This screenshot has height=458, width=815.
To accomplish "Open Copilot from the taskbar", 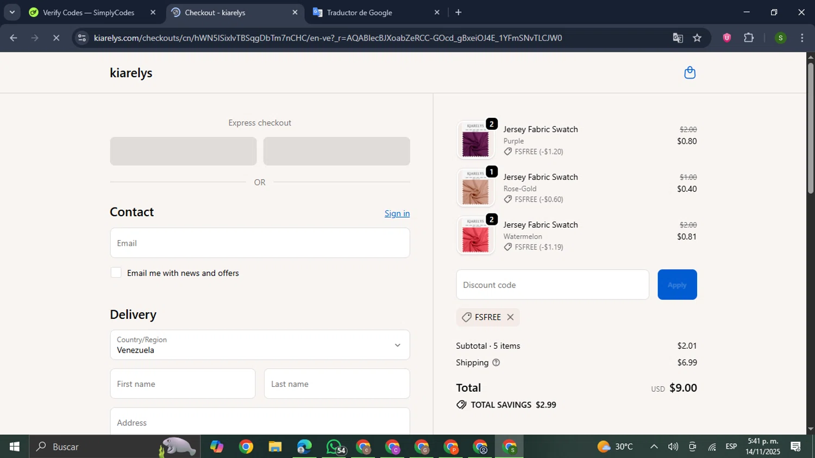I will pos(217,447).
